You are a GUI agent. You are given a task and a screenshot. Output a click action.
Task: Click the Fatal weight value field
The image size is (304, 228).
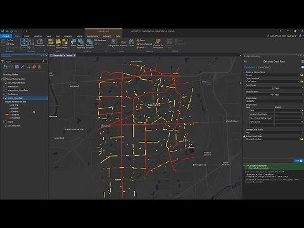click(x=288, y=110)
